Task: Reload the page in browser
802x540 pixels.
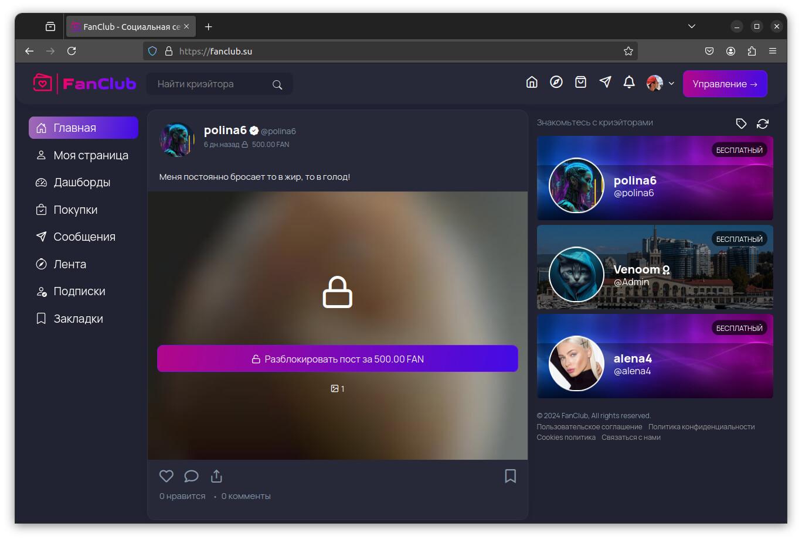Action: click(72, 51)
